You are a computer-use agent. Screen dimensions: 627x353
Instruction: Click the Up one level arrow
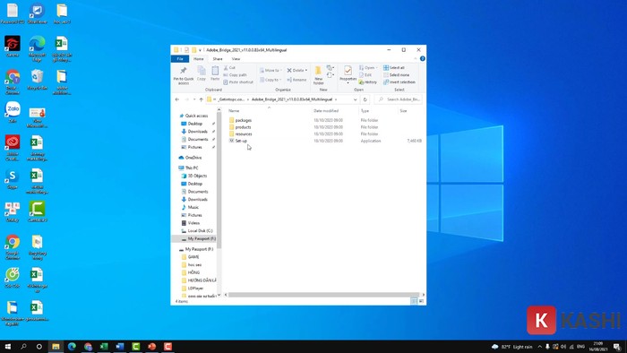pos(202,99)
